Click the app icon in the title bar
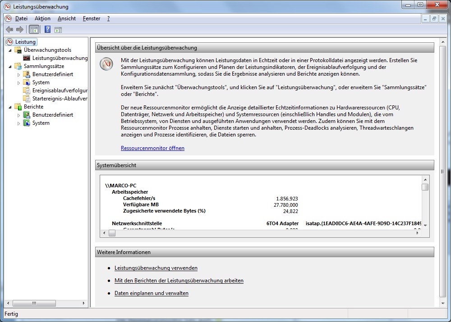Screen dimensions: 451x322 coord(7,6)
